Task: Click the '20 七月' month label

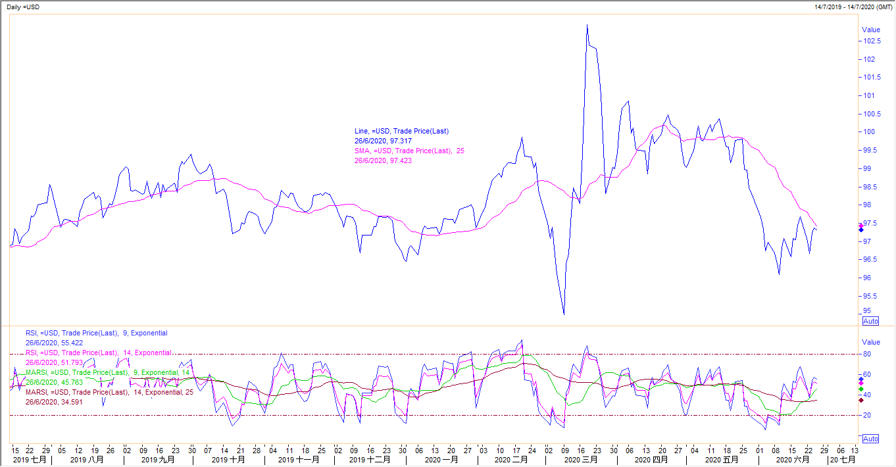Action: pyautogui.click(x=843, y=460)
